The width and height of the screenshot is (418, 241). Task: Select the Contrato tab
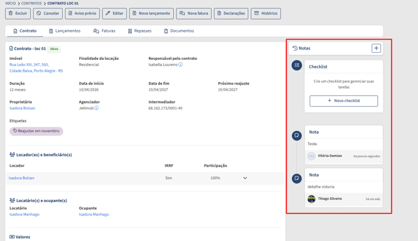(25, 31)
